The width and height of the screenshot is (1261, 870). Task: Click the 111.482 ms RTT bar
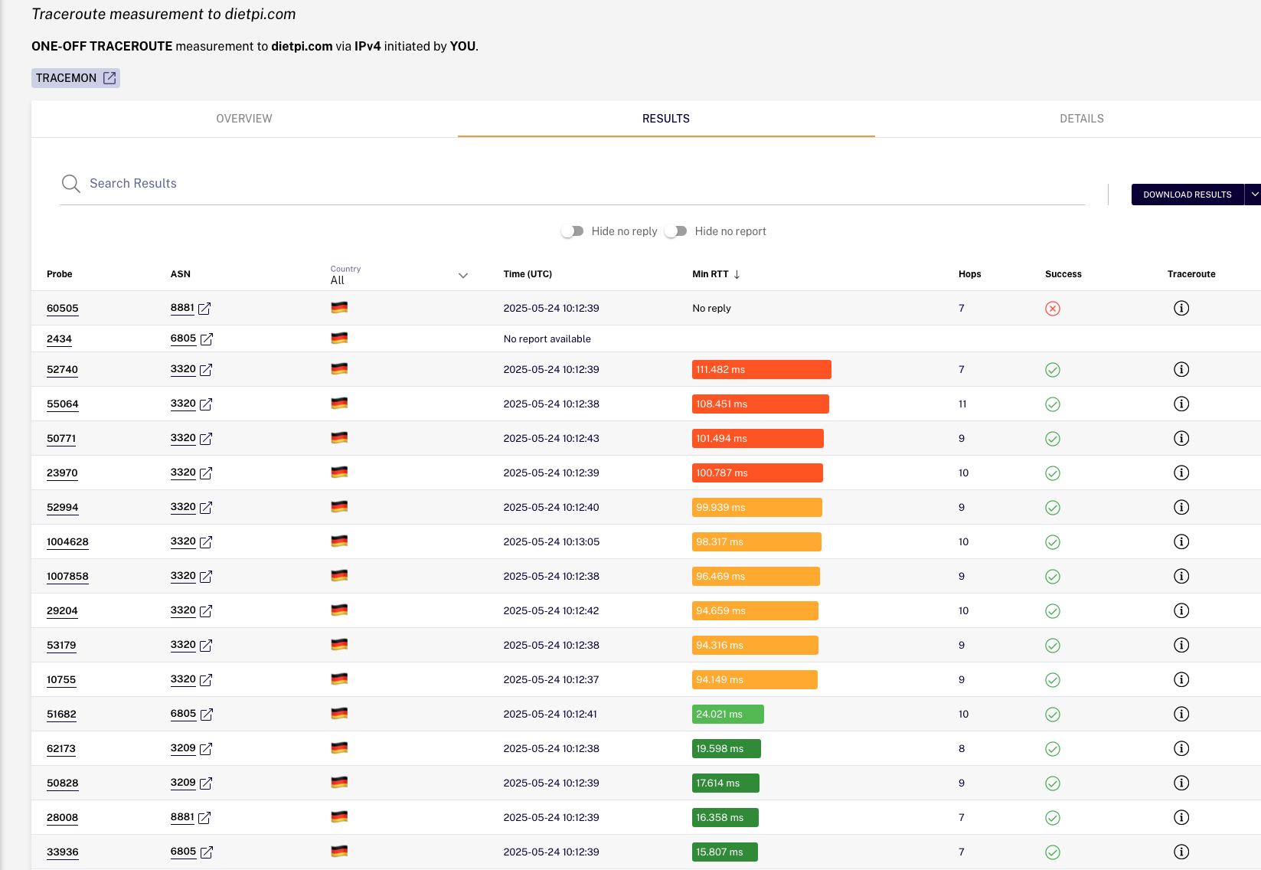pyautogui.click(x=762, y=370)
